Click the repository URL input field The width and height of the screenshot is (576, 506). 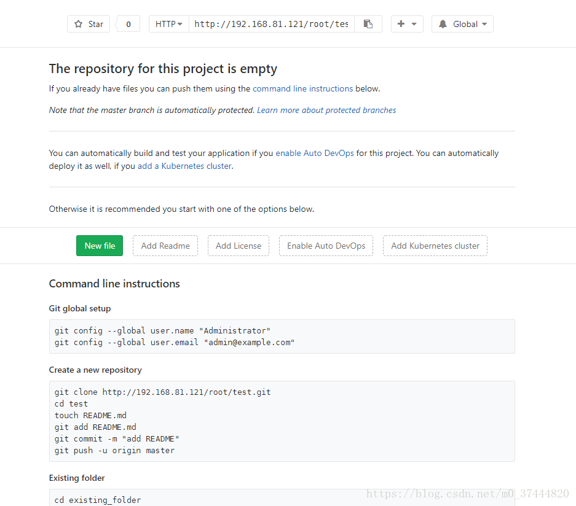(272, 24)
